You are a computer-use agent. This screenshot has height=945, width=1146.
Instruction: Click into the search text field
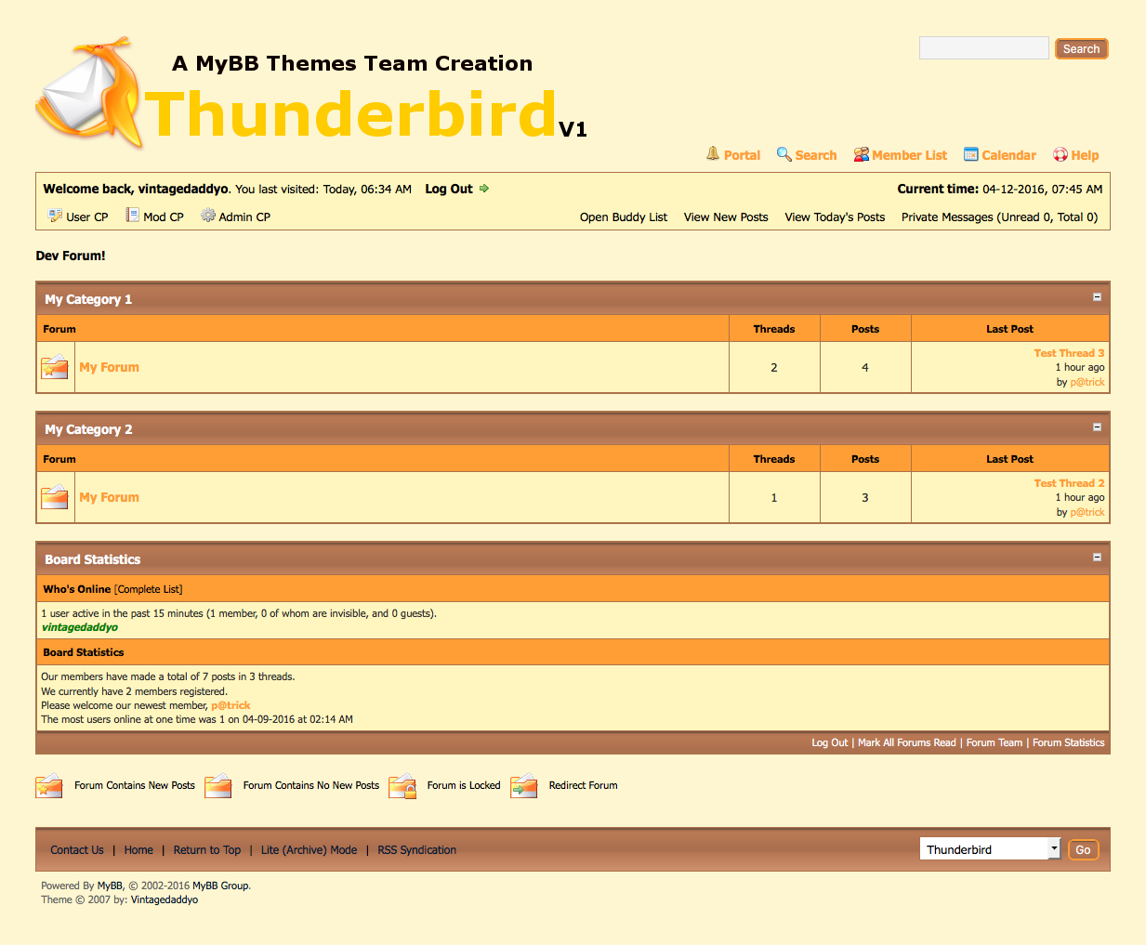[983, 48]
